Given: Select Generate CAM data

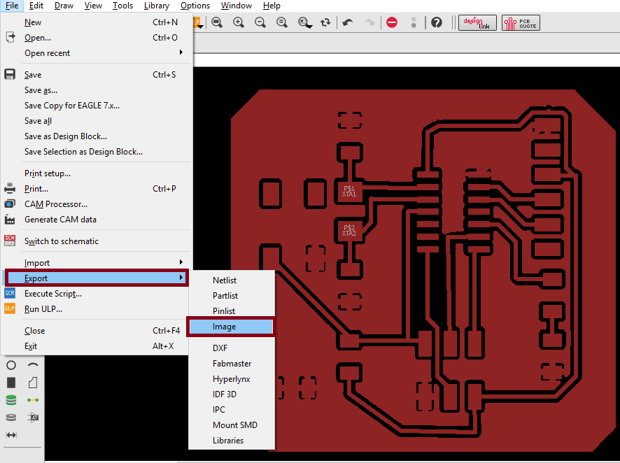Looking at the screenshot, I should (97, 220).
